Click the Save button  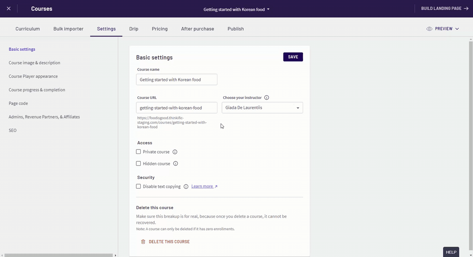[x=293, y=57]
